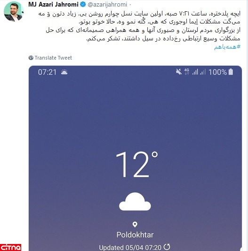Click the Translate Tweet link
The width and height of the screenshot is (248, 251).
pos(53,58)
